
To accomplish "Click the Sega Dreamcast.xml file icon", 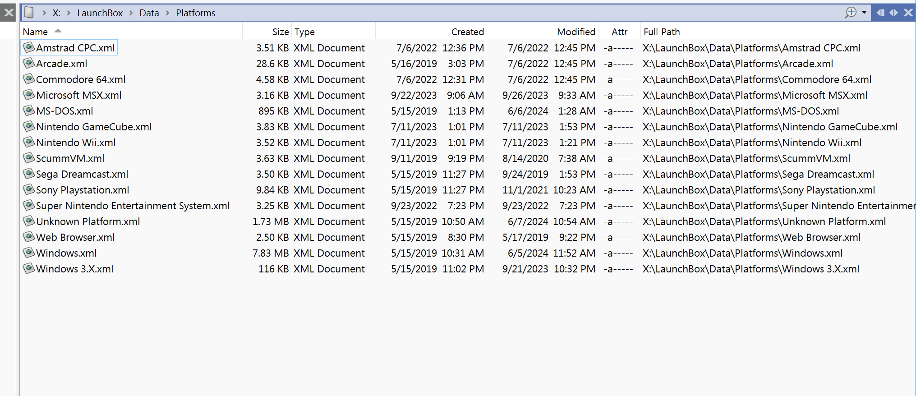I will coord(29,174).
